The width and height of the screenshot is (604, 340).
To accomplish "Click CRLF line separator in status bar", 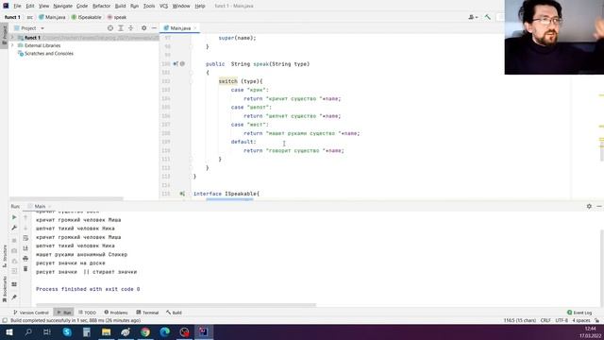I will click(x=545, y=320).
